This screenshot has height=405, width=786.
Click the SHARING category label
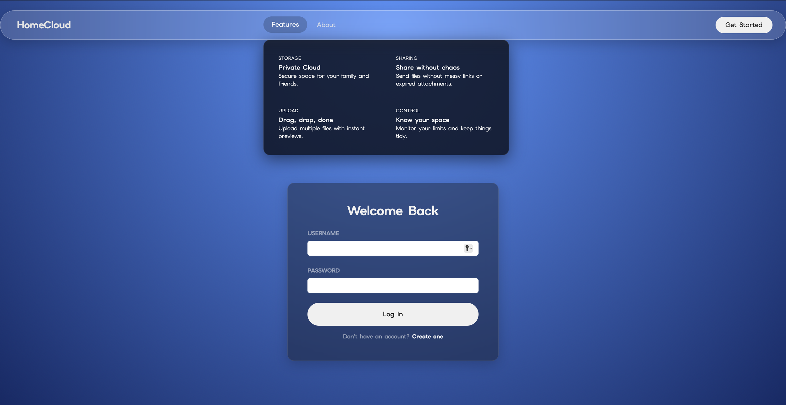coord(406,58)
